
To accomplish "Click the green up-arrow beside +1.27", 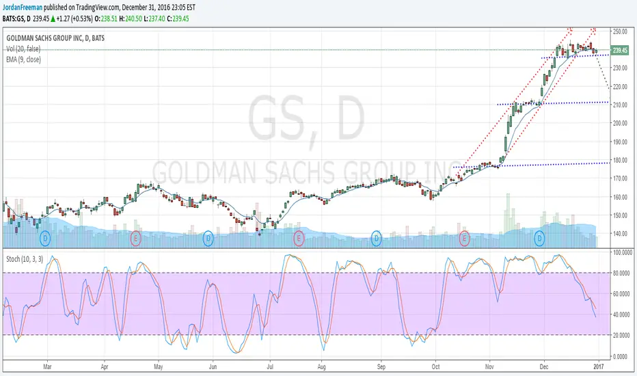I will [x=53, y=18].
